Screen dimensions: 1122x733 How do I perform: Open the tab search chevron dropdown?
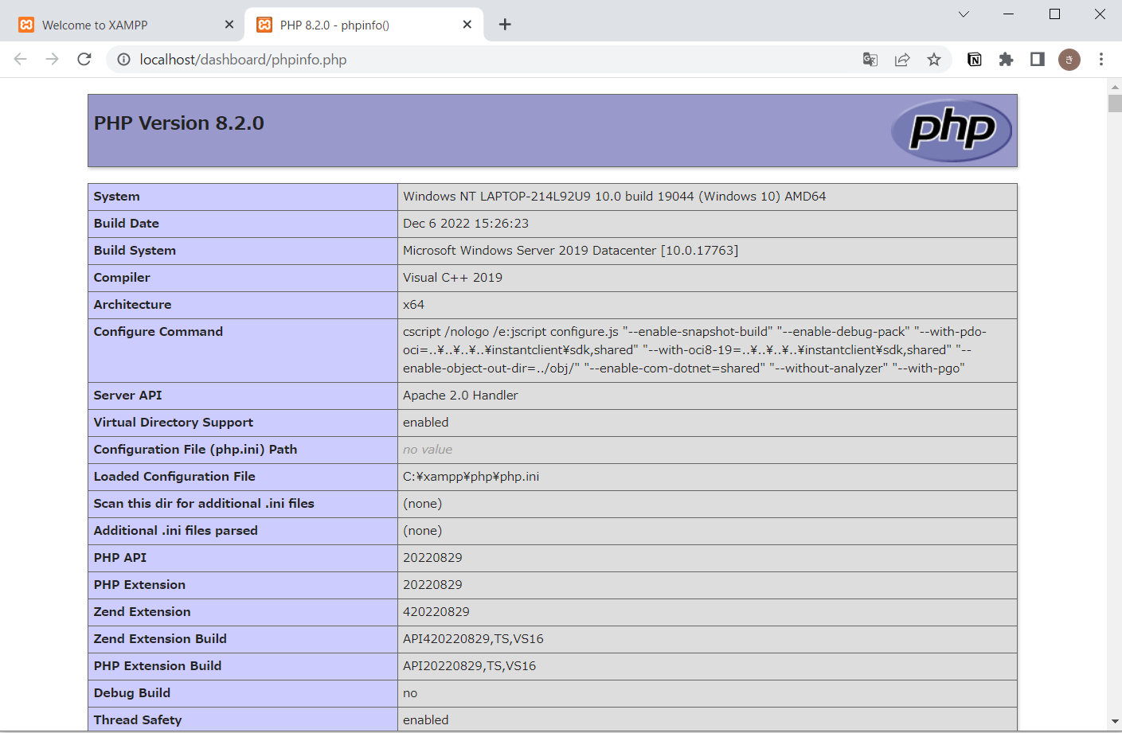pos(963,14)
